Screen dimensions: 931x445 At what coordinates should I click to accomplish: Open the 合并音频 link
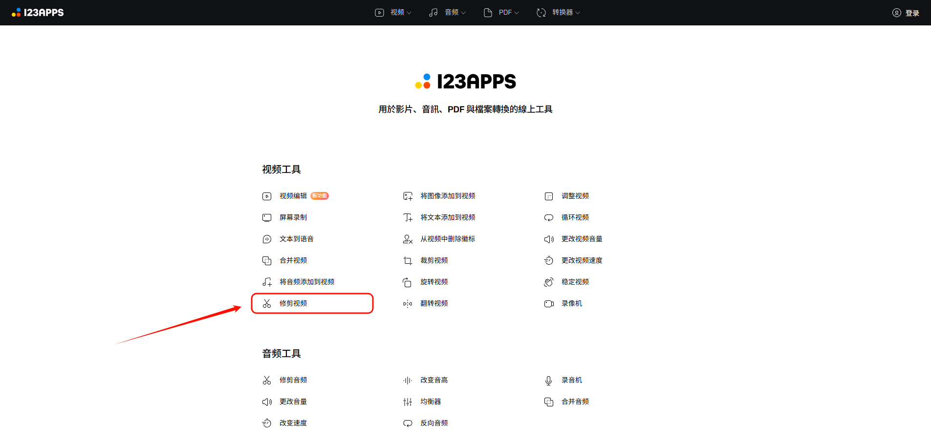(575, 402)
